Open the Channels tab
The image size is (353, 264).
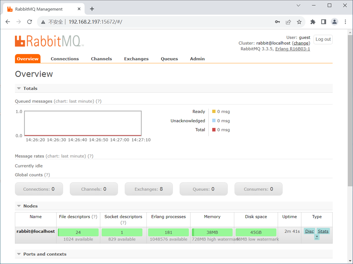pyautogui.click(x=101, y=59)
